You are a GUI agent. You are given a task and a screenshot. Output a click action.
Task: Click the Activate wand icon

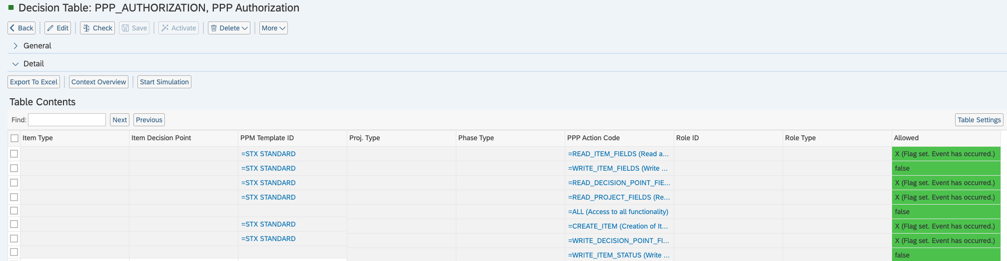165,28
